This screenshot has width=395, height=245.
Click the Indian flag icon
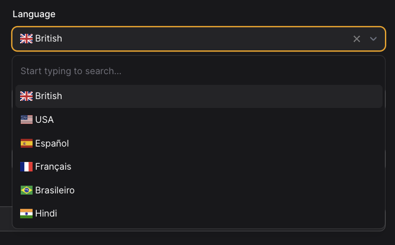27,214
